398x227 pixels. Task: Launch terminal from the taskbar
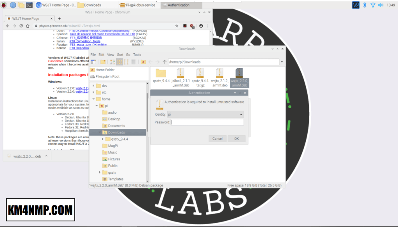(29, 5)
